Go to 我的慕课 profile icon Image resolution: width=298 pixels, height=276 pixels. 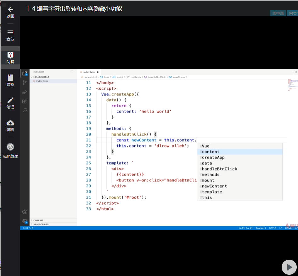pyautogui.click(x=10, y=147)
